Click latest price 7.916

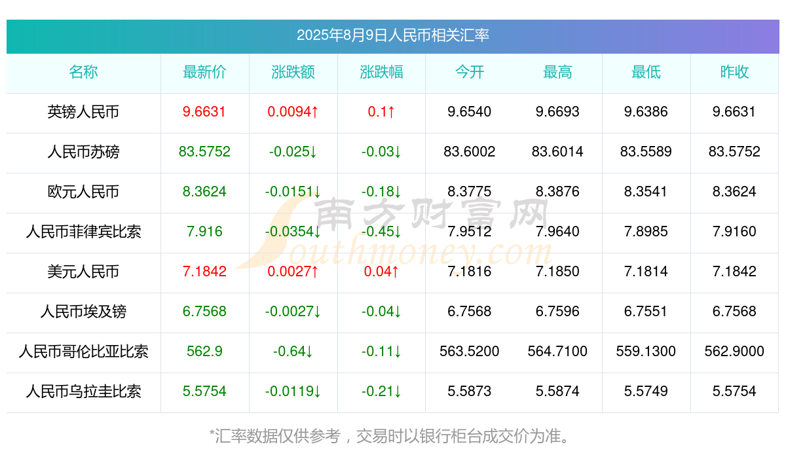coord(204,232)
